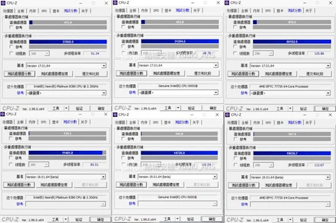The image size is (336, 223).
Task: Enable single-thread 参考 checkbox in Genuine Intel v19.01.64 beta window
Action: 123,139
